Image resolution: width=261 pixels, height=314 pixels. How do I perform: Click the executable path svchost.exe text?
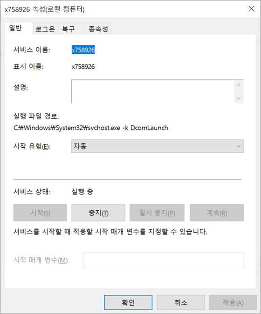(x=91, y=128)
